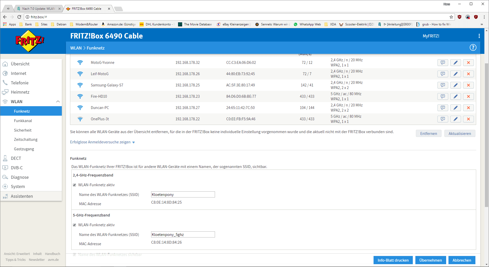
Task: Click the fritz.box address bar
Action: [239, 17]
